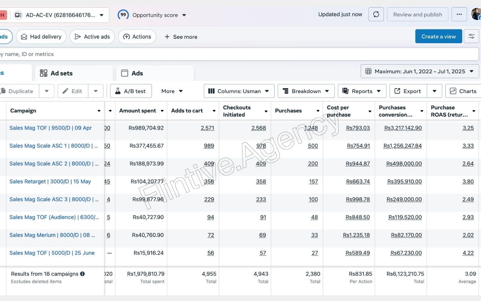
Task: Apply the Active ads filter
Action: pos(92,37)
